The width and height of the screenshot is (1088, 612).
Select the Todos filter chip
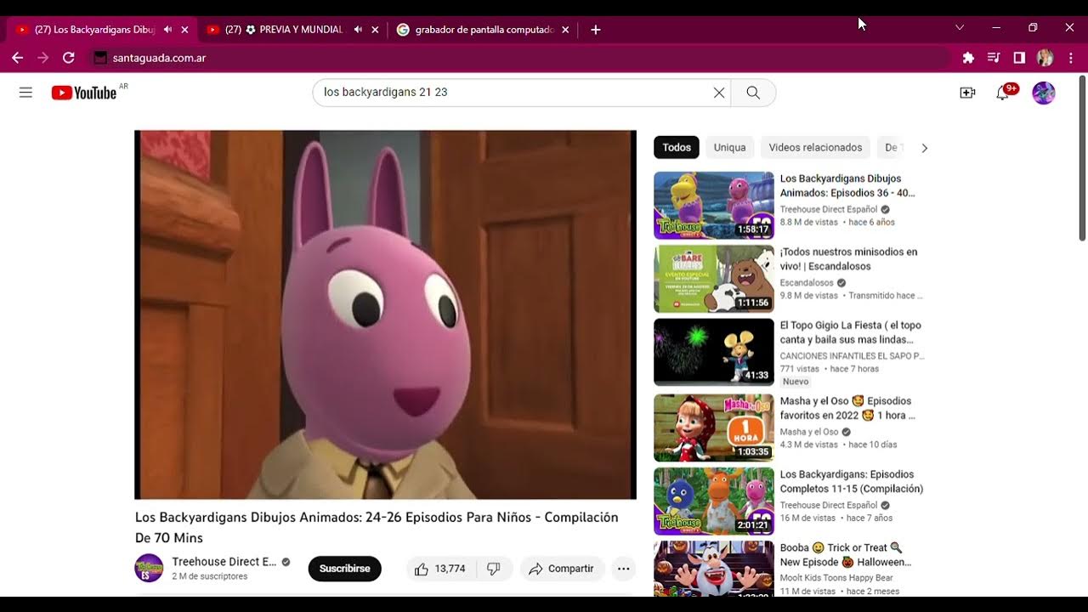point(677,147)
